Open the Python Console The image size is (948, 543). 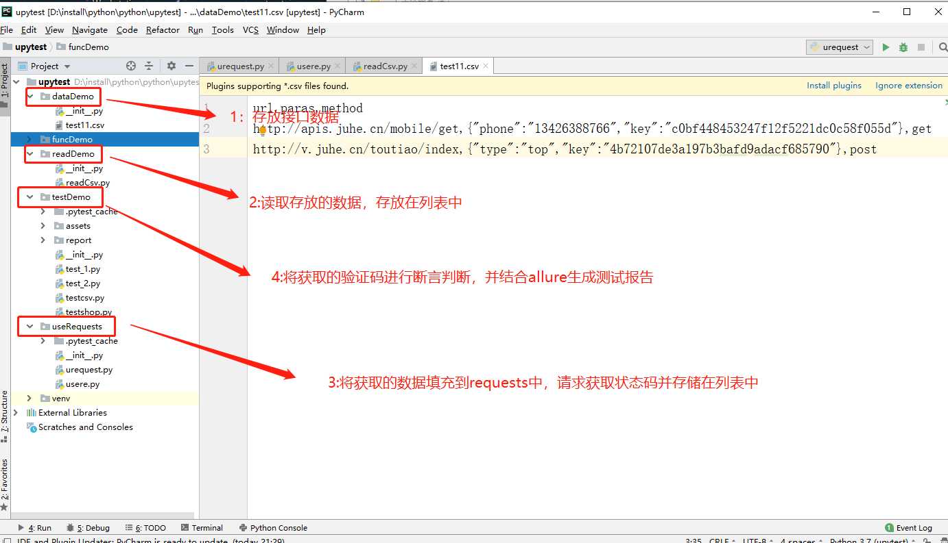(273, 527)
